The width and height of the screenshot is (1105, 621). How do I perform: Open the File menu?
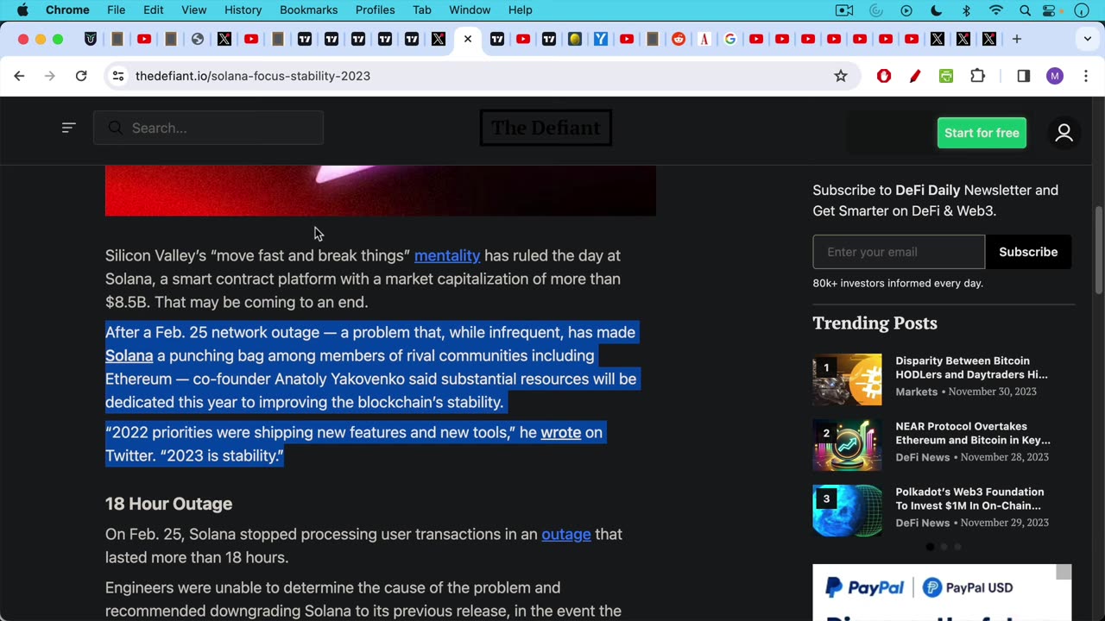point(116,9)
